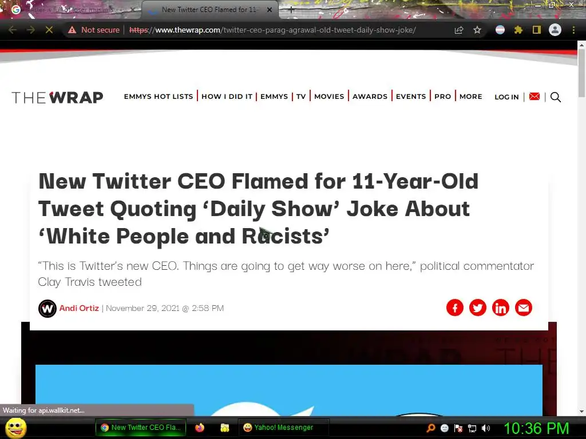Select the Movies navigation item
This screenshot has width=586, height=439.
coord(329,96)
